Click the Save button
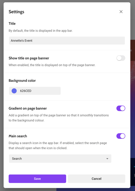Screen dimensions: 135x191 [37, 179]
